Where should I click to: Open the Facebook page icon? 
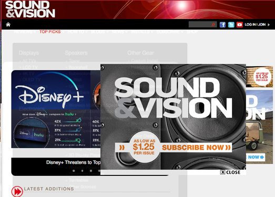pos(222,25)
